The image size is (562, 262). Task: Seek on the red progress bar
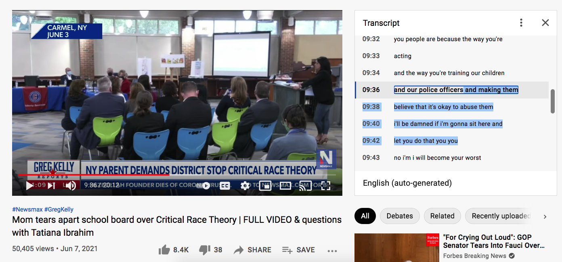tap(93, 175)
